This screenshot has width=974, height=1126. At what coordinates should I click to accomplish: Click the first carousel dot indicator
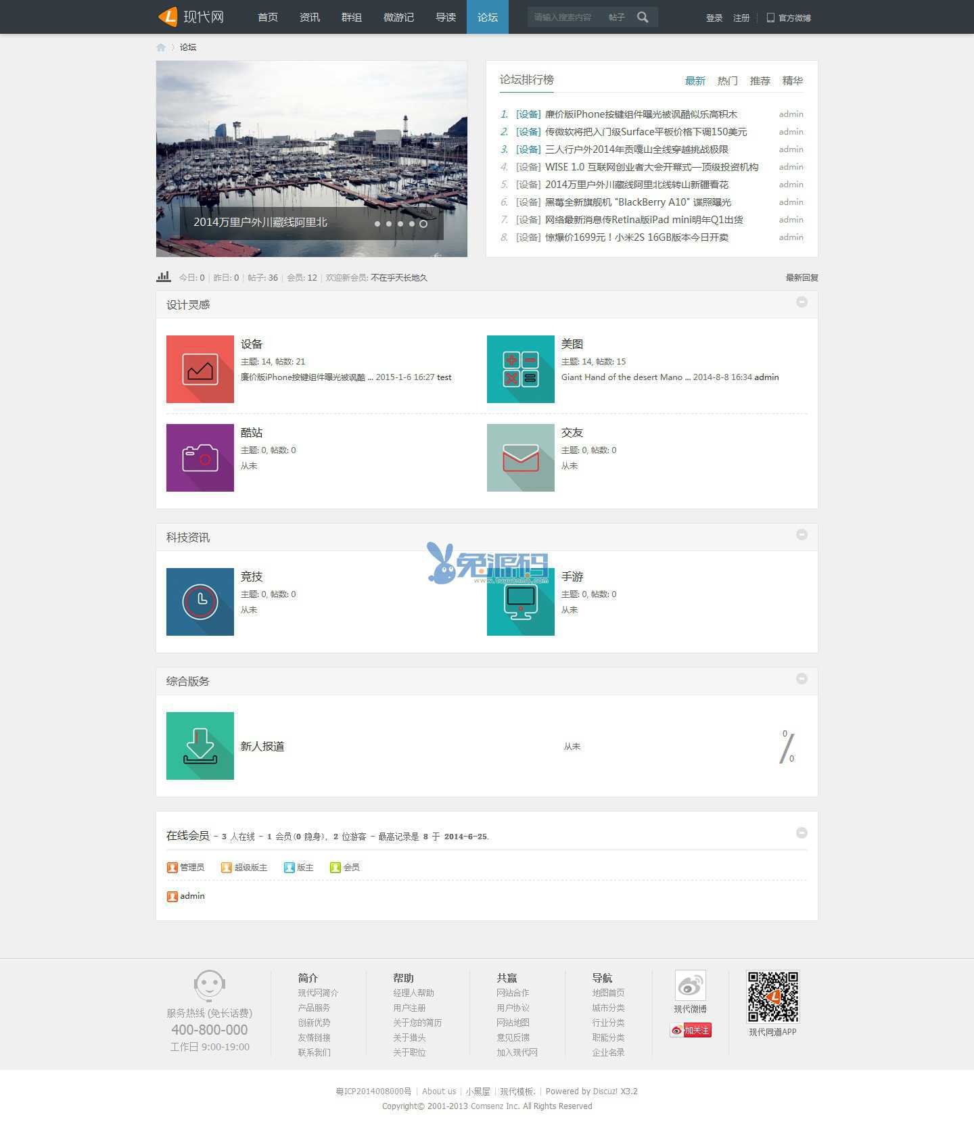[377, 224]
